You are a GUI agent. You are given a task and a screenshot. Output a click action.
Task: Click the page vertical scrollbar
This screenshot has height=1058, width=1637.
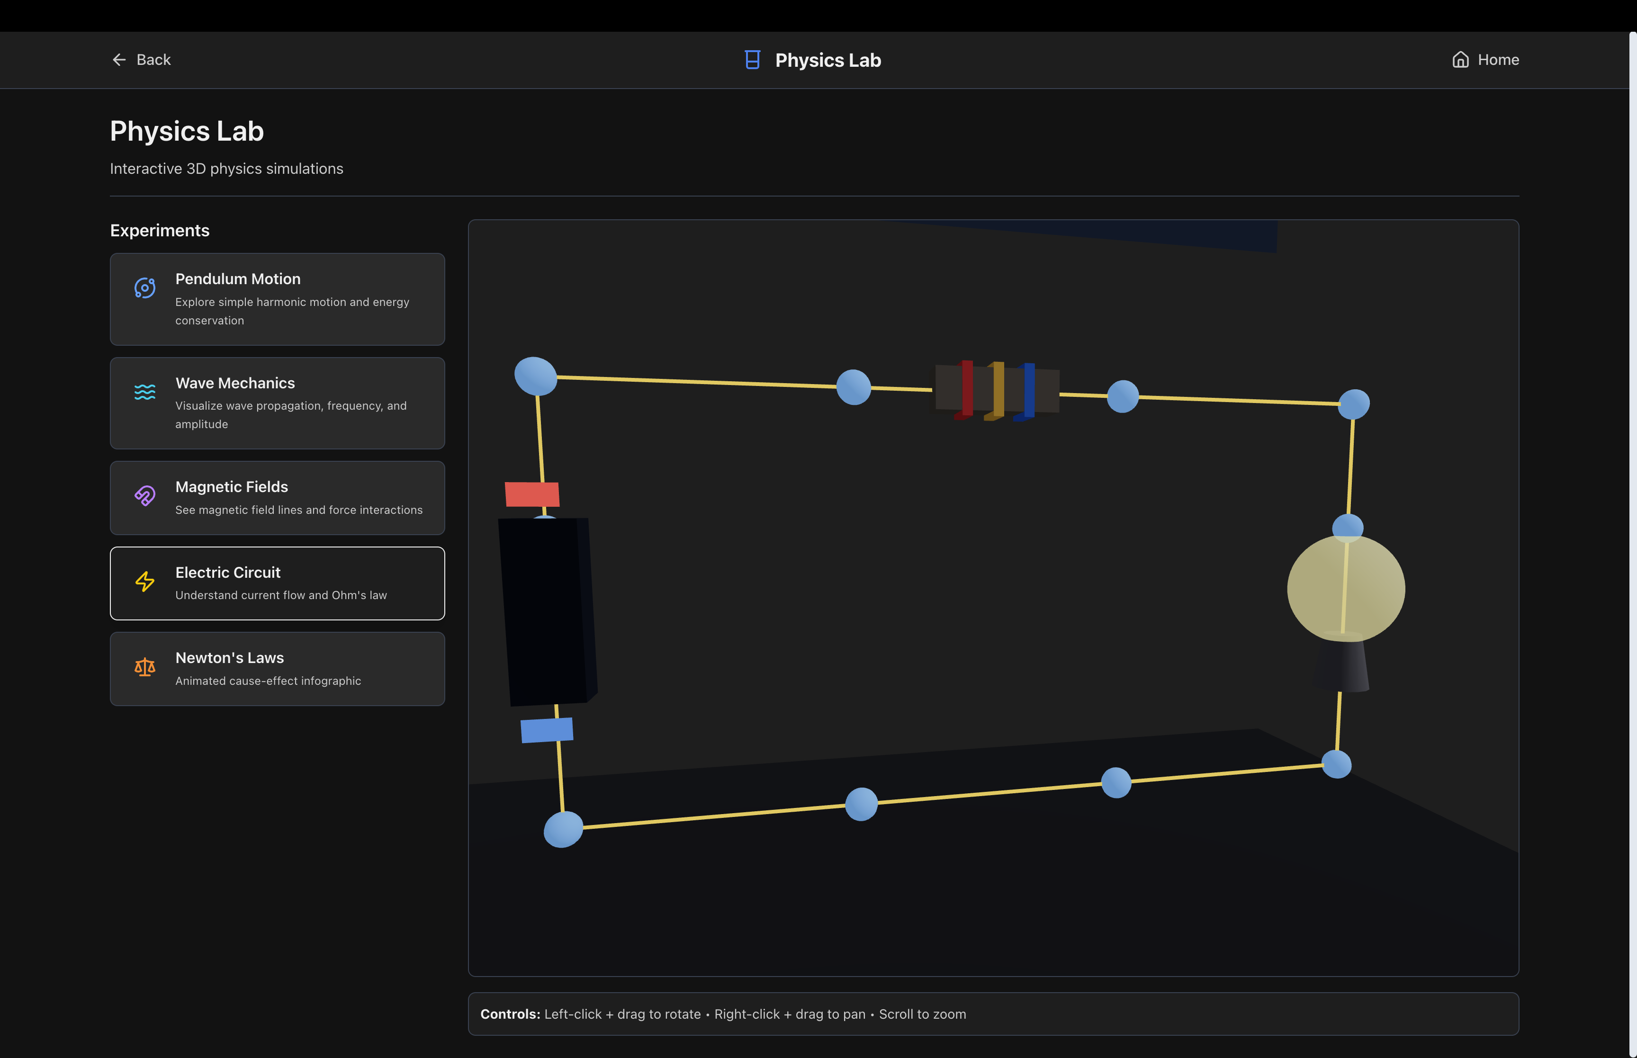pyautogui.click(x=1632, y=543)
